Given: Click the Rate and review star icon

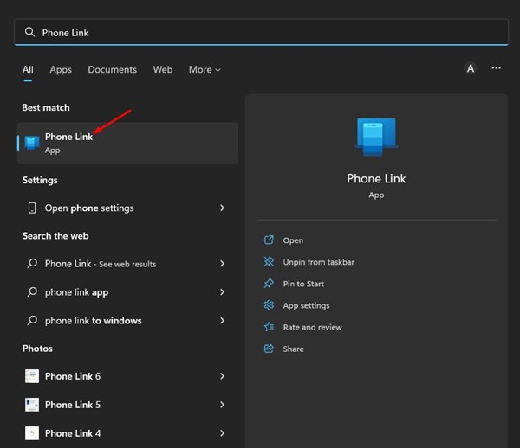Looking at the screenshot, I should point(269,327).
